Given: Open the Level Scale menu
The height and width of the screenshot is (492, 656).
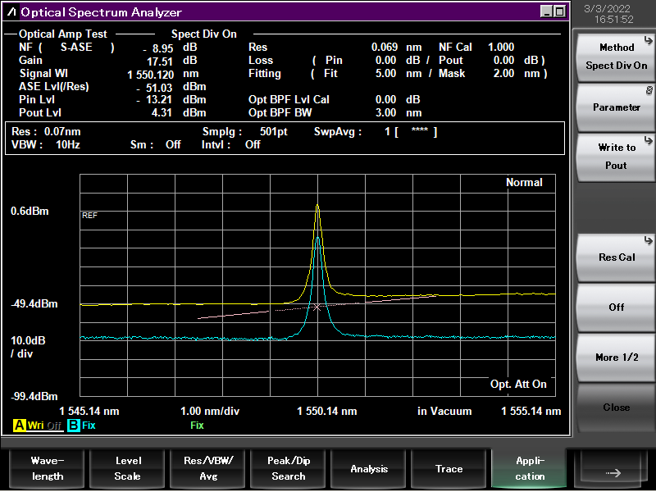Looking at the screenshot, I should coord(127,468).
